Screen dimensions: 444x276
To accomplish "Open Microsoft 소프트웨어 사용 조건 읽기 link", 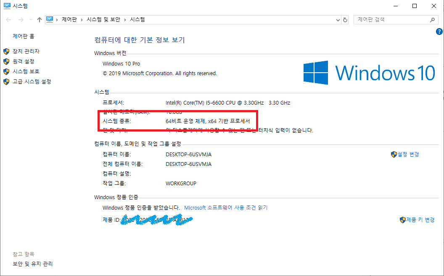I will (226, 208).
